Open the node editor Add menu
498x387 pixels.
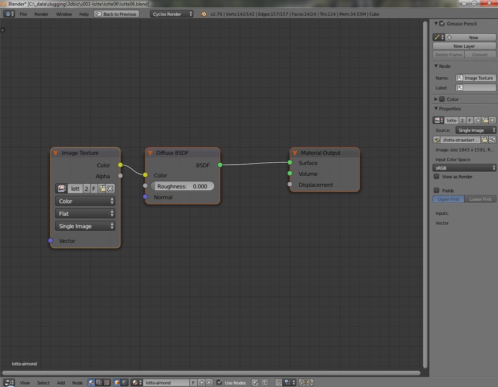pos(61,383)
